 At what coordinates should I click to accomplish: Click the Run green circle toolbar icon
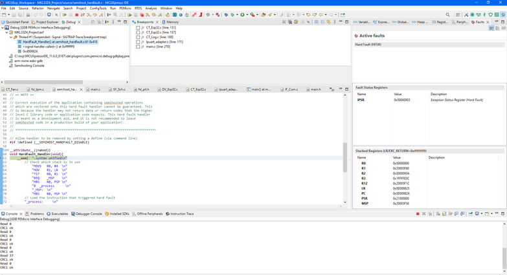coord(242,14)
